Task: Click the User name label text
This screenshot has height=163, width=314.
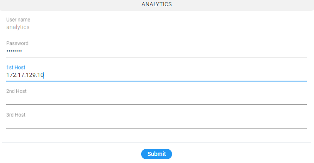Action: pyautogui.click(x=18, y=20)
